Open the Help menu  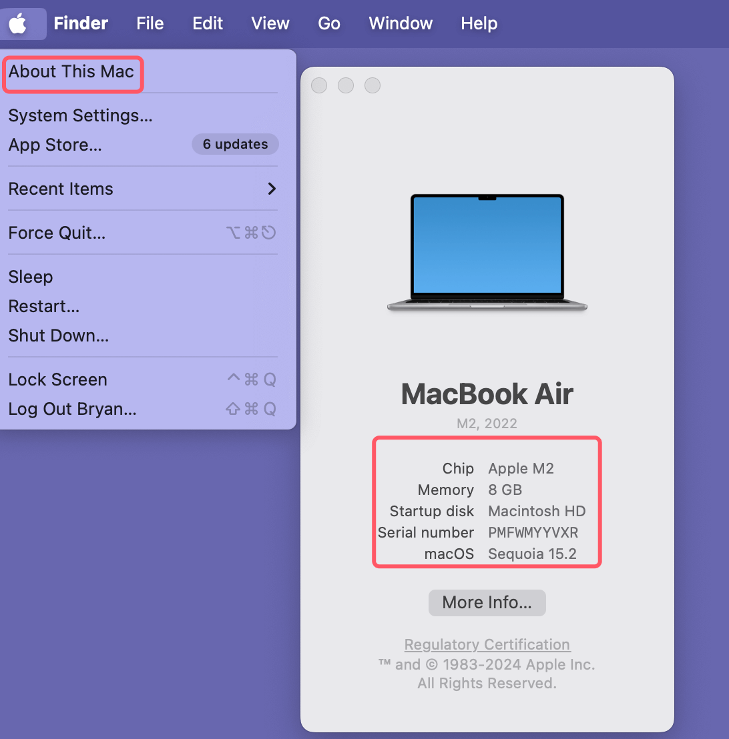pyautogui.click(x=479, y=23)
